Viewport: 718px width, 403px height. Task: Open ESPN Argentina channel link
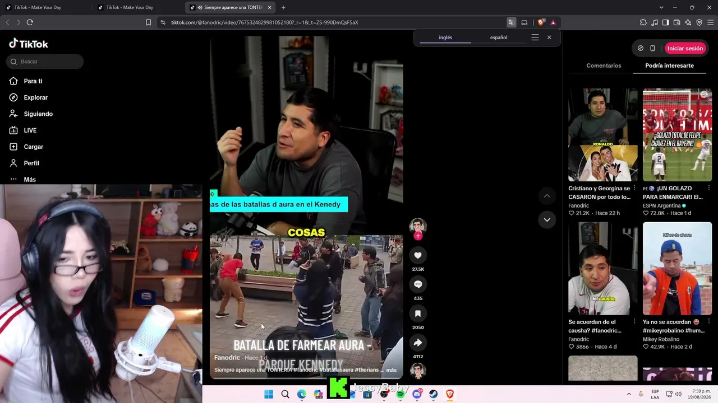coord(661,205)
